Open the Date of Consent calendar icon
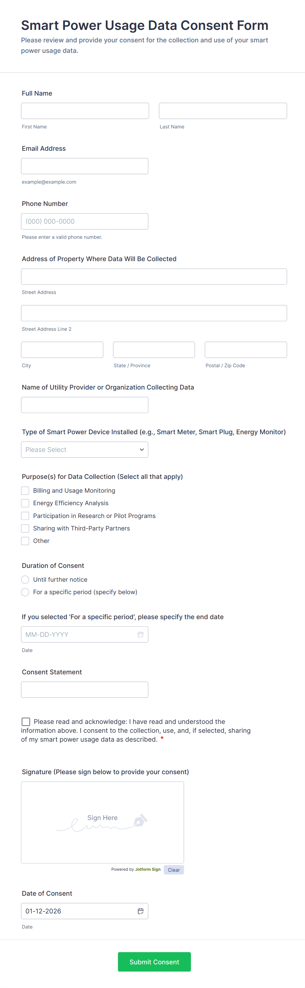Viewport: 305px width, 988px height. (140, 911)
